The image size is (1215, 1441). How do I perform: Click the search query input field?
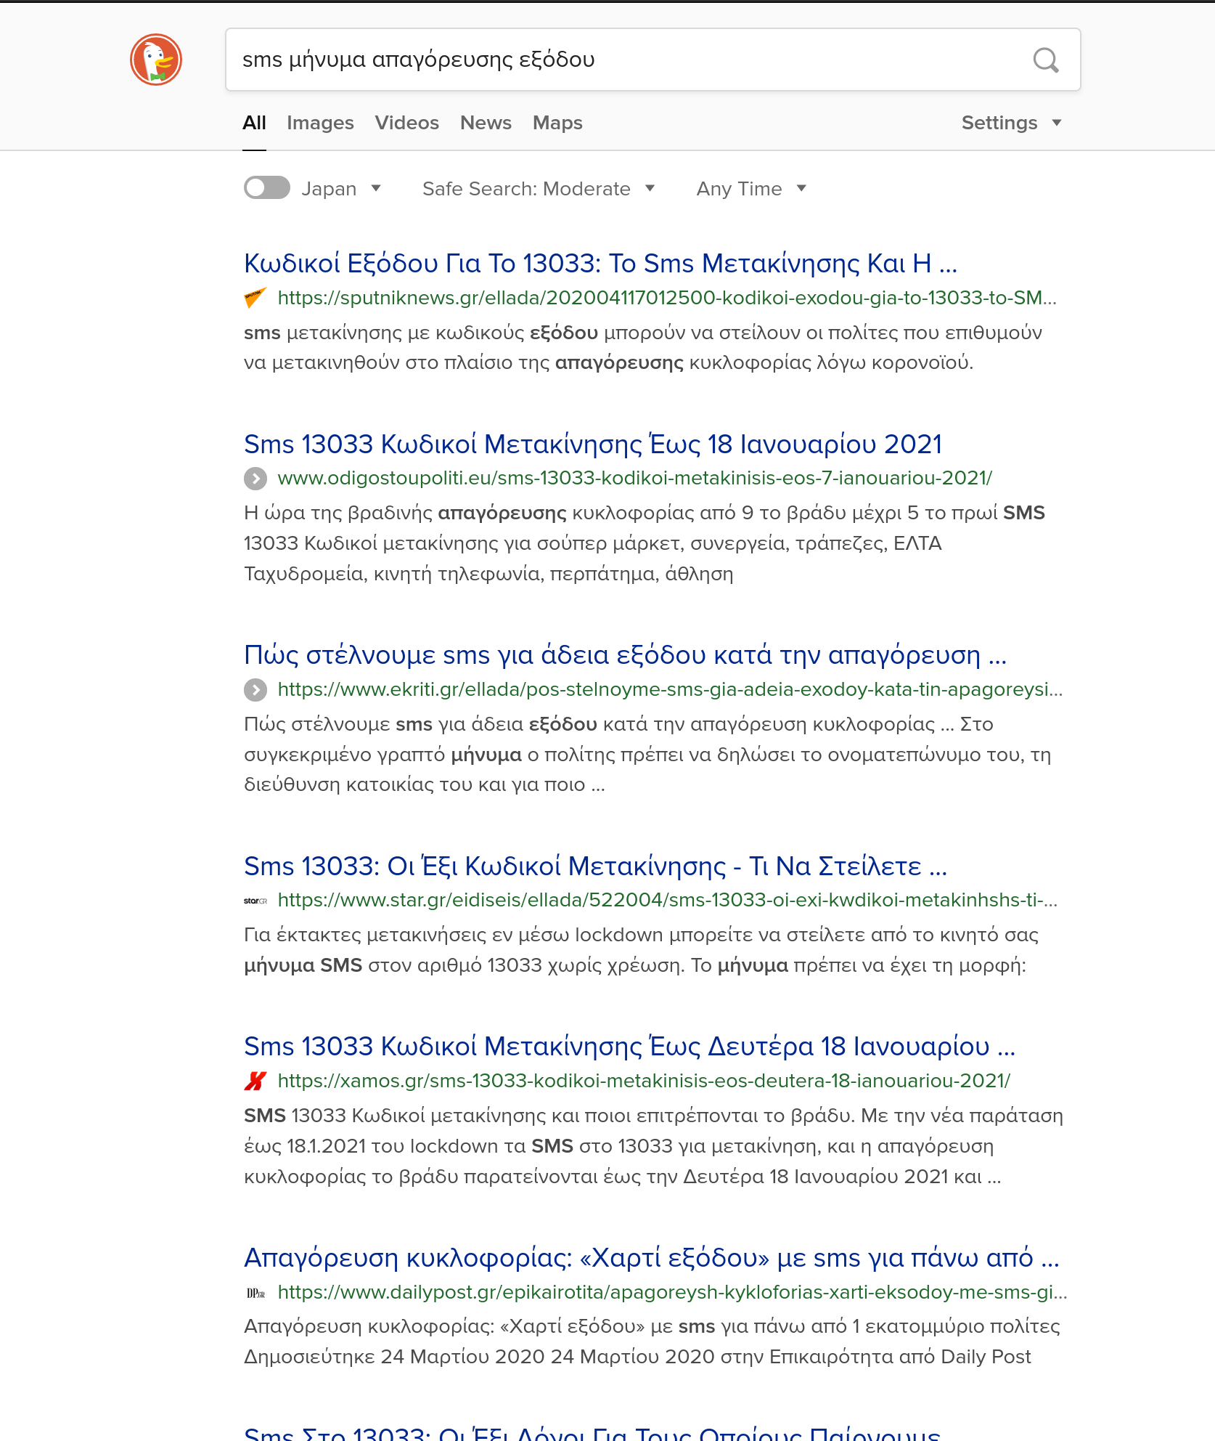624,60
